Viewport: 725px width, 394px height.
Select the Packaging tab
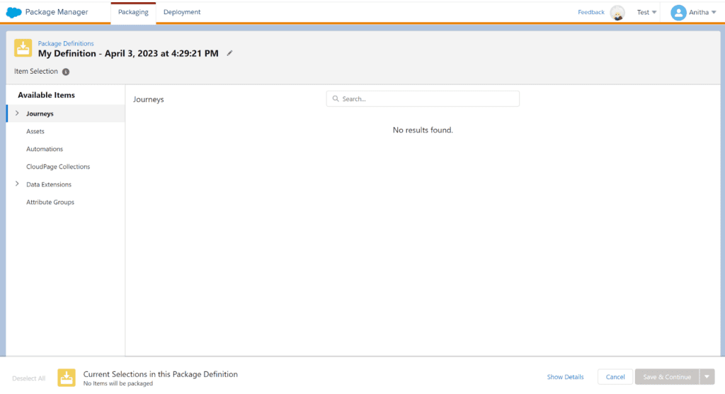coord(133,12)
